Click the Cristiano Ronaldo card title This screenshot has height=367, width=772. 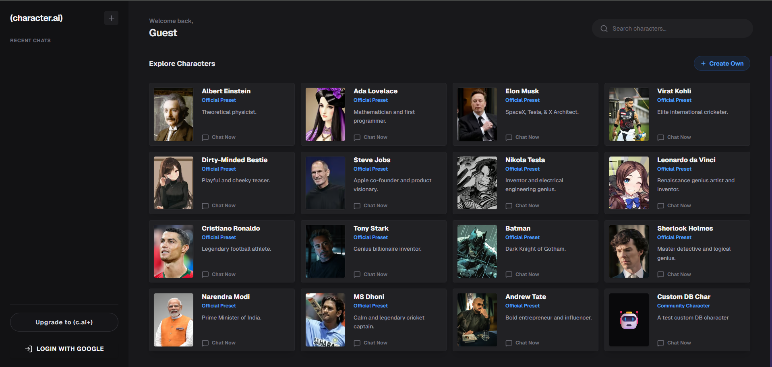click(x=231, y=229)
